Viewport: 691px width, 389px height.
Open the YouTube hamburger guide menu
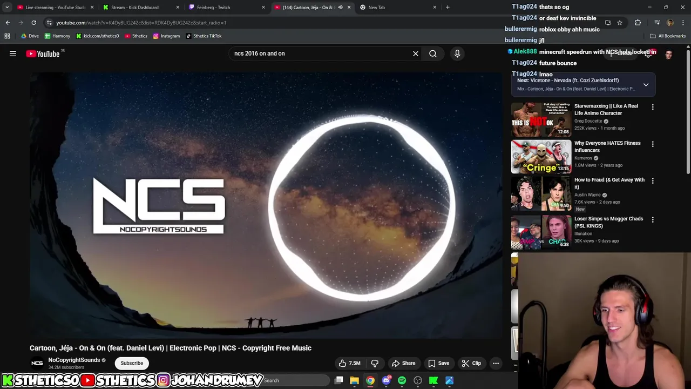pos(13,53)
